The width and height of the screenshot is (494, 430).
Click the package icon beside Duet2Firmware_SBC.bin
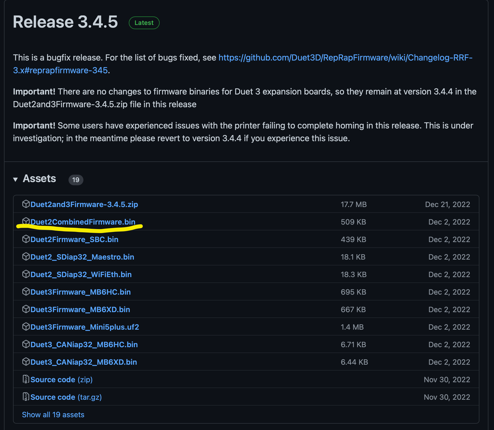pos(26,239)
